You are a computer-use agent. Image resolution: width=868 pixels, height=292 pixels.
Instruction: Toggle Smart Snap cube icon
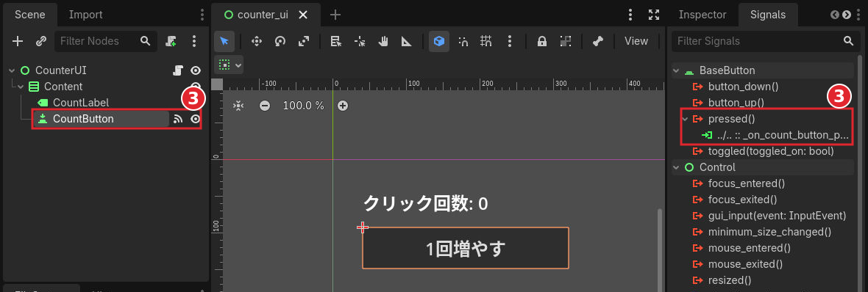tap(439, 41)
